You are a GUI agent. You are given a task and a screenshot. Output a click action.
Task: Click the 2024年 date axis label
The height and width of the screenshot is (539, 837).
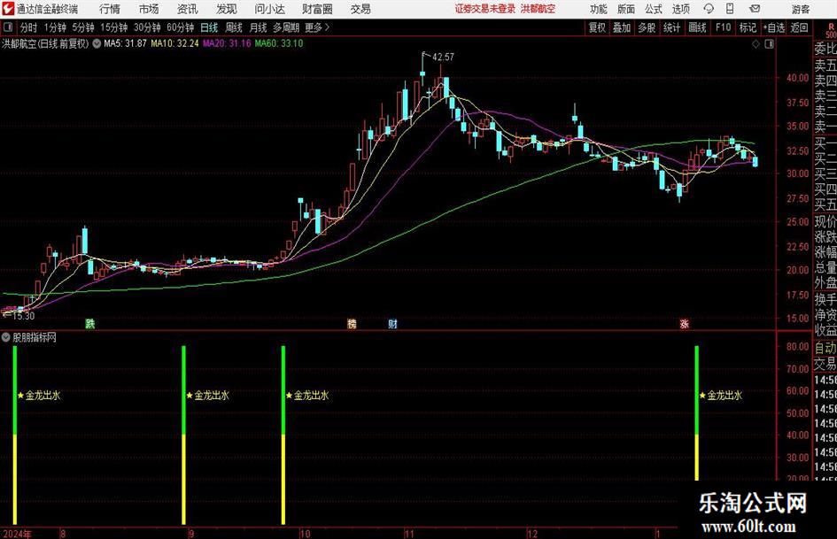pos(17,534)
